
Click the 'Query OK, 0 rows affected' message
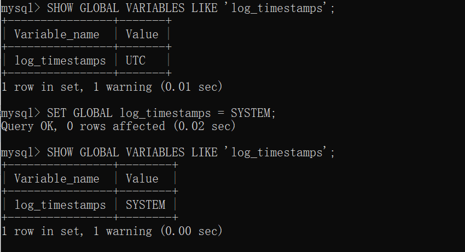pyautogui.click(x=83, y=126)
